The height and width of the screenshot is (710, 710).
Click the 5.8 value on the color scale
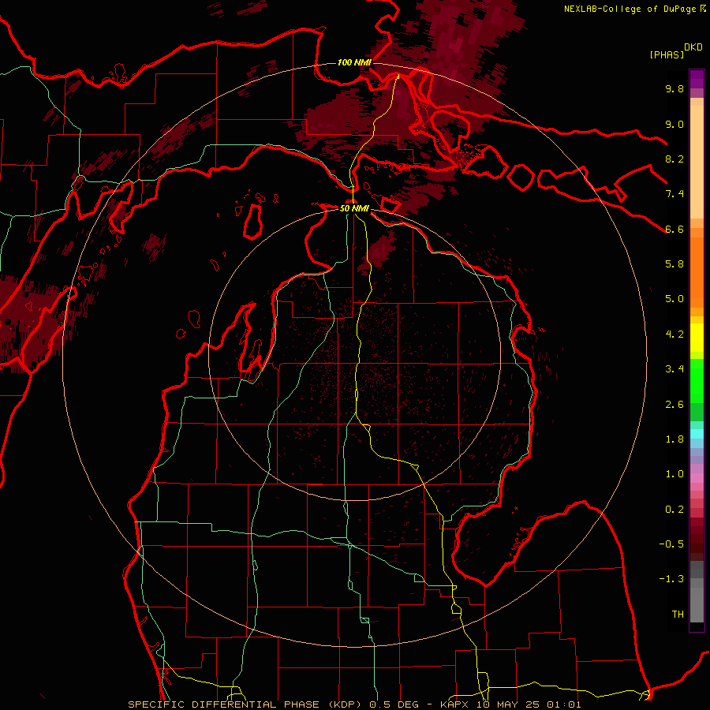[x=674, y=264]
